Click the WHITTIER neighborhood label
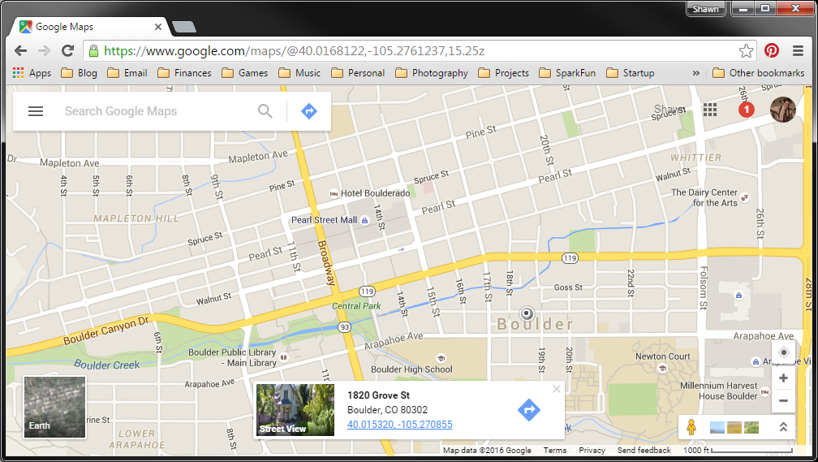 click(696, 158)
